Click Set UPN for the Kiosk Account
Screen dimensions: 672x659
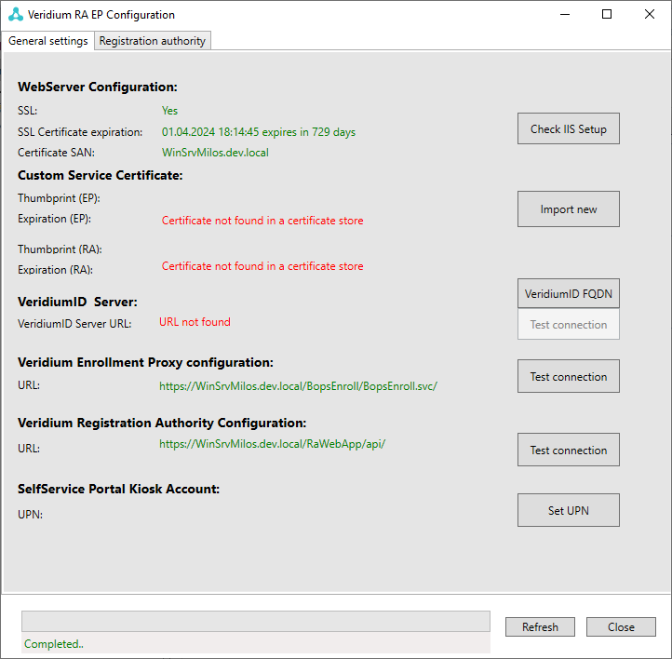click(568, 511)
